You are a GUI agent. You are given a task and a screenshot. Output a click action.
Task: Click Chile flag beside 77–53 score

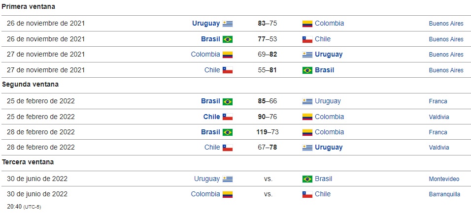[307, 39]
